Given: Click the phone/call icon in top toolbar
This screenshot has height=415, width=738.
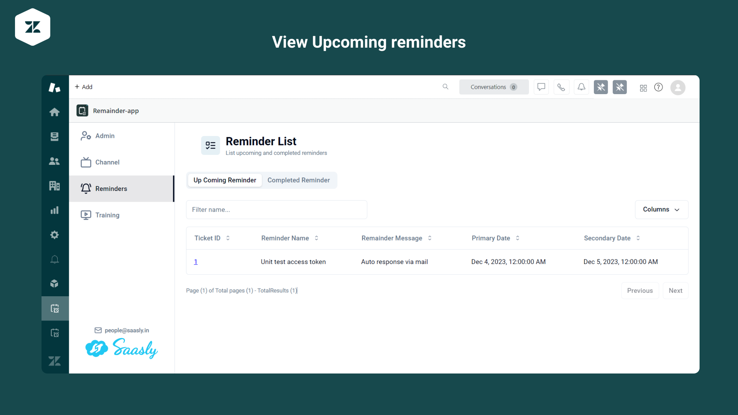Looking at the screenshot, I should [561, 86].
